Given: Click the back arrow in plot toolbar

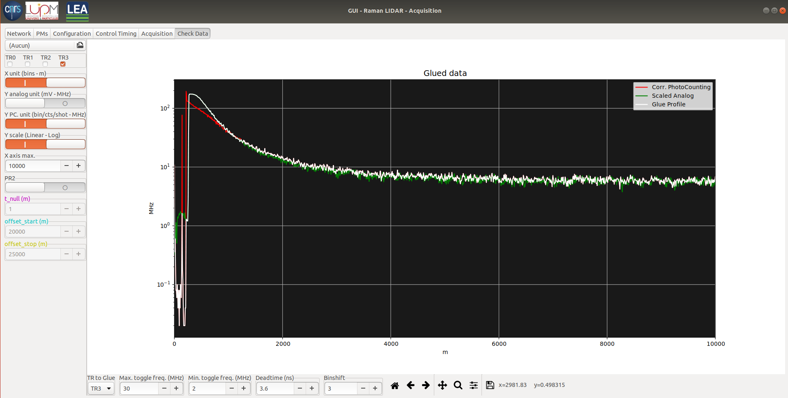Looking at the screenshot, I should pos(410,385).
